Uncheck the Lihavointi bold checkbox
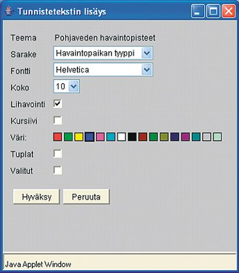Image resolution: width=239 pixels, height=273 pixels. click(58, 104)
